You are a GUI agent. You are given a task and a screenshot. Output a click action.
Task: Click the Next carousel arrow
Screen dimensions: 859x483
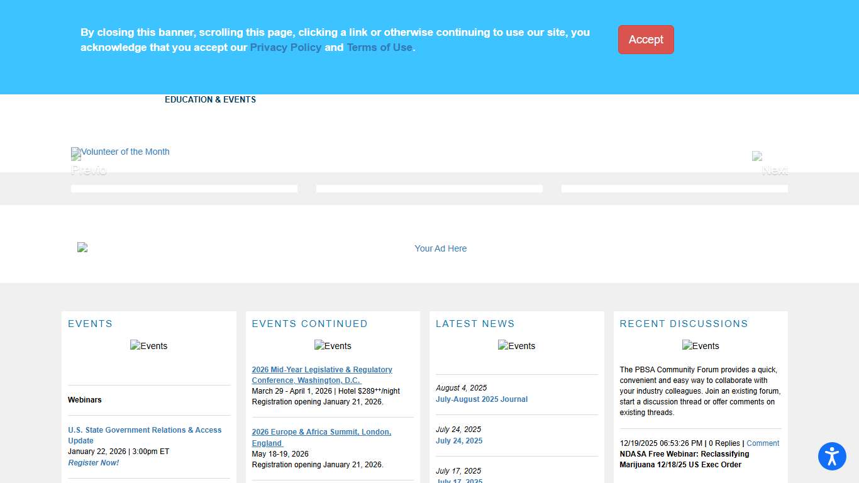coord(773,169)
